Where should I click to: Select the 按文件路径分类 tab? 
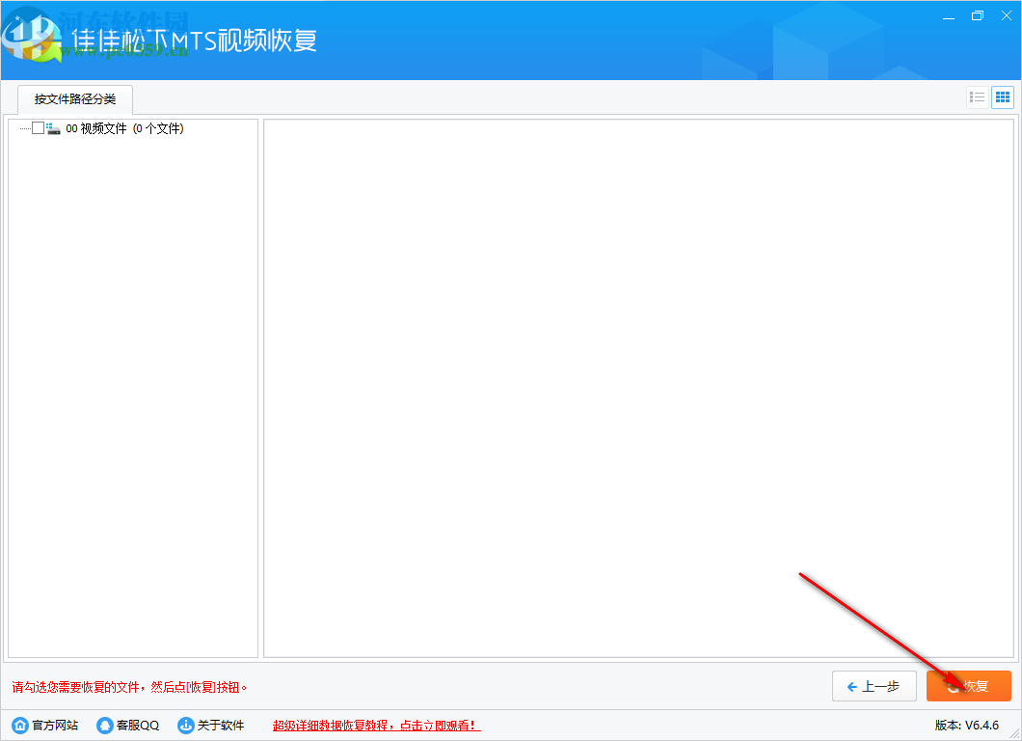[x=73, y=99]
